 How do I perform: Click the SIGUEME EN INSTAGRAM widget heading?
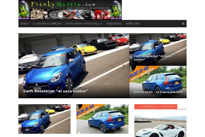[156, 107]
